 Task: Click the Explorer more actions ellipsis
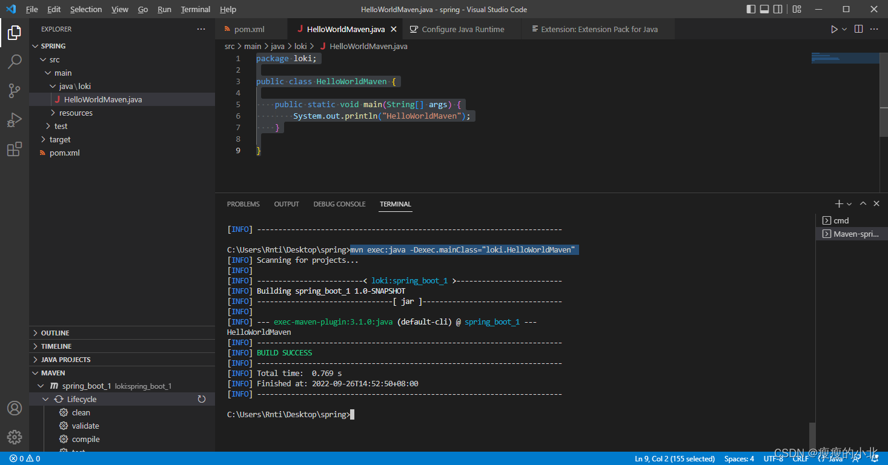(201, 29)
